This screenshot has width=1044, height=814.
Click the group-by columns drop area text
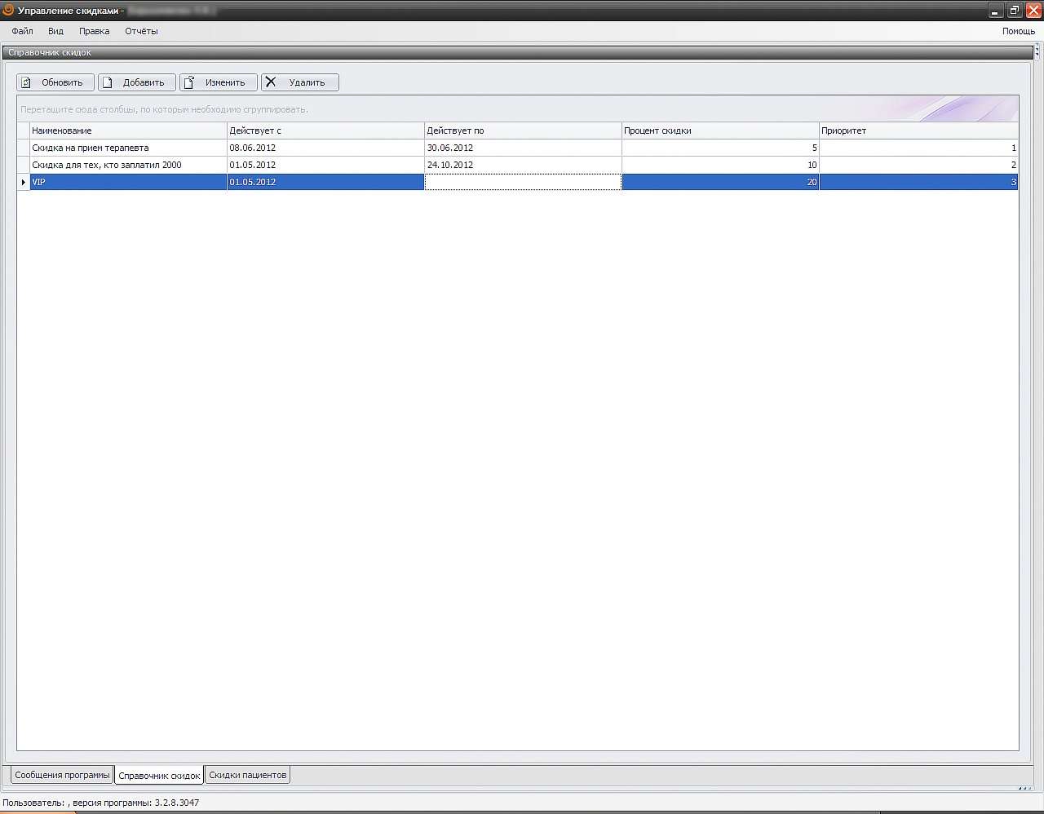click(164, 109)
